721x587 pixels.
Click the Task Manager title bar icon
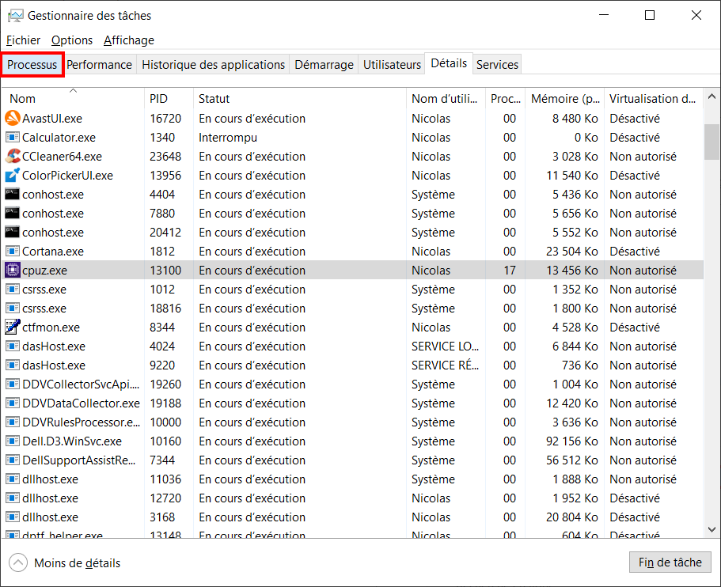tap(15, 16)
